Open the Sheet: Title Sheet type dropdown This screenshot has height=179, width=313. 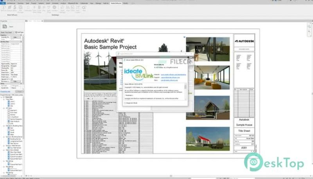point(7,33)
